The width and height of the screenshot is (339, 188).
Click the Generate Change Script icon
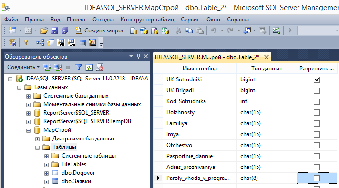(x=12, y=42)
